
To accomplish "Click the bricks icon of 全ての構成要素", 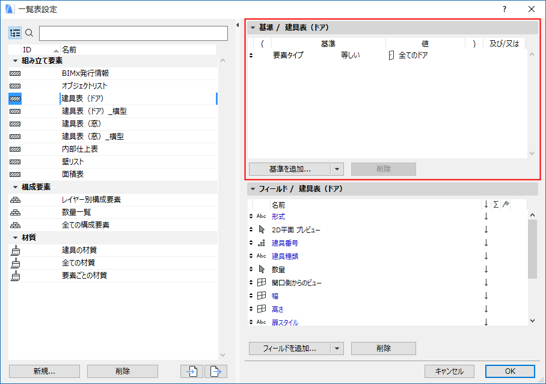I will (x=15, y=225).
